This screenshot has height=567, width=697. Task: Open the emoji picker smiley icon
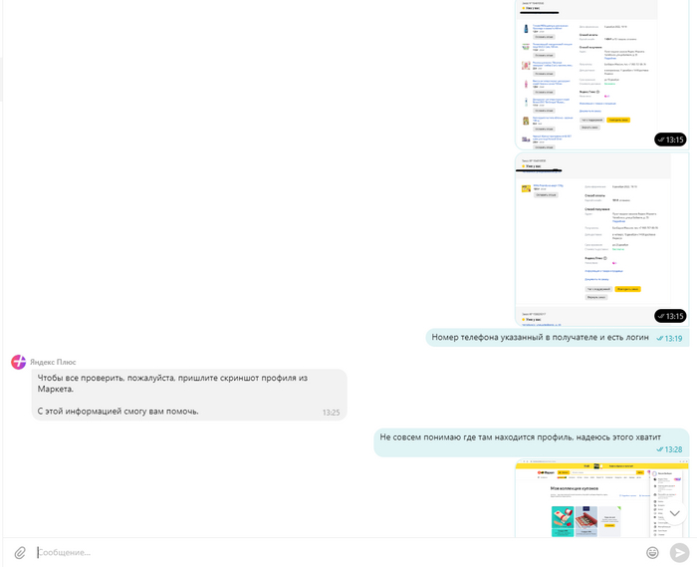[x=652, y=552]
